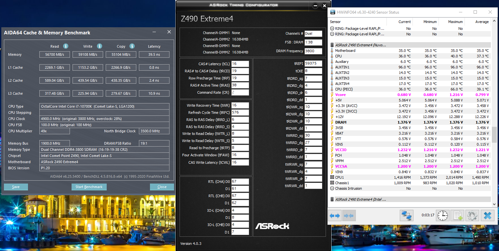Click the CPU Type field in AIDA64
Screen dimensions: 499x251
pyautogui.click(x=104, y=106)
